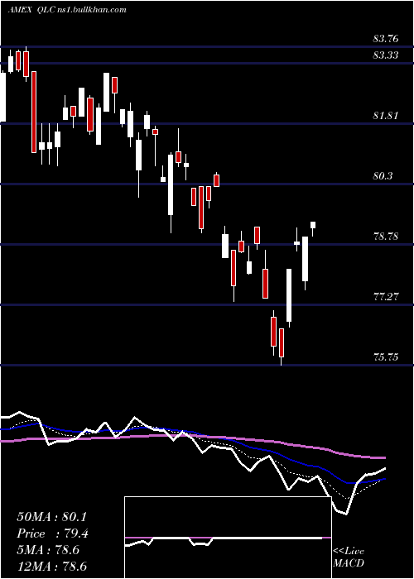Click the Price : 79.4 readout
The height and width of the screenshot is (579, 414).
52,534
